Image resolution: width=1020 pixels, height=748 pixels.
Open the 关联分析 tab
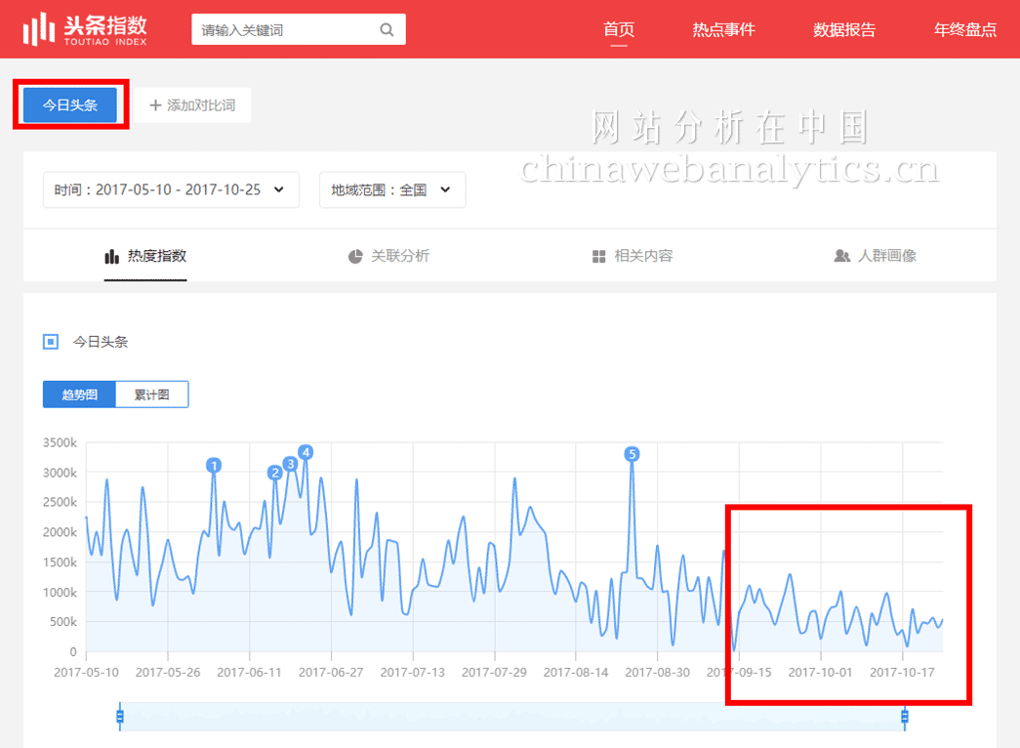[388, 256]
